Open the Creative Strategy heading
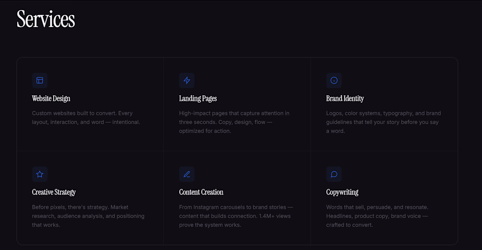Screen dimensions: 482x250 coord(54,192)
